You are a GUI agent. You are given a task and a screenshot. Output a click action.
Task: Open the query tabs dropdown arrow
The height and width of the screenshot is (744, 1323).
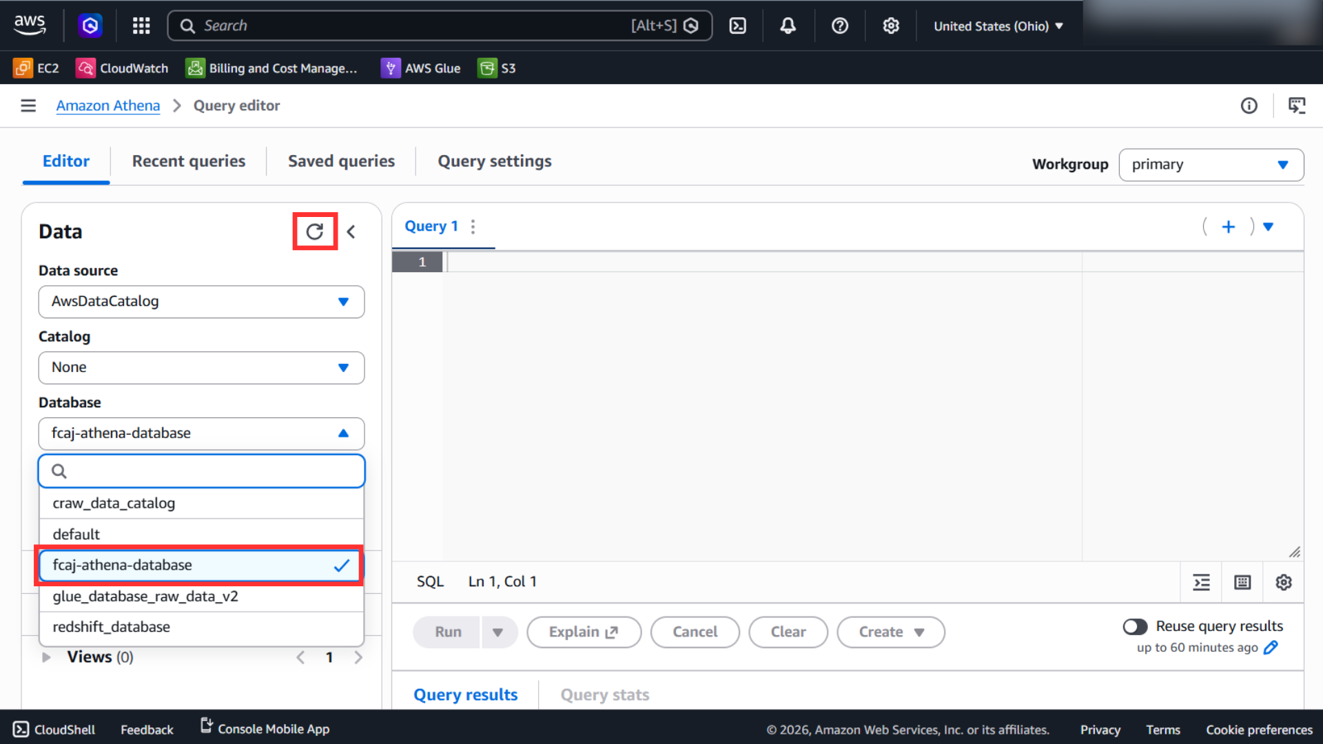click(x=1268, y=227)
